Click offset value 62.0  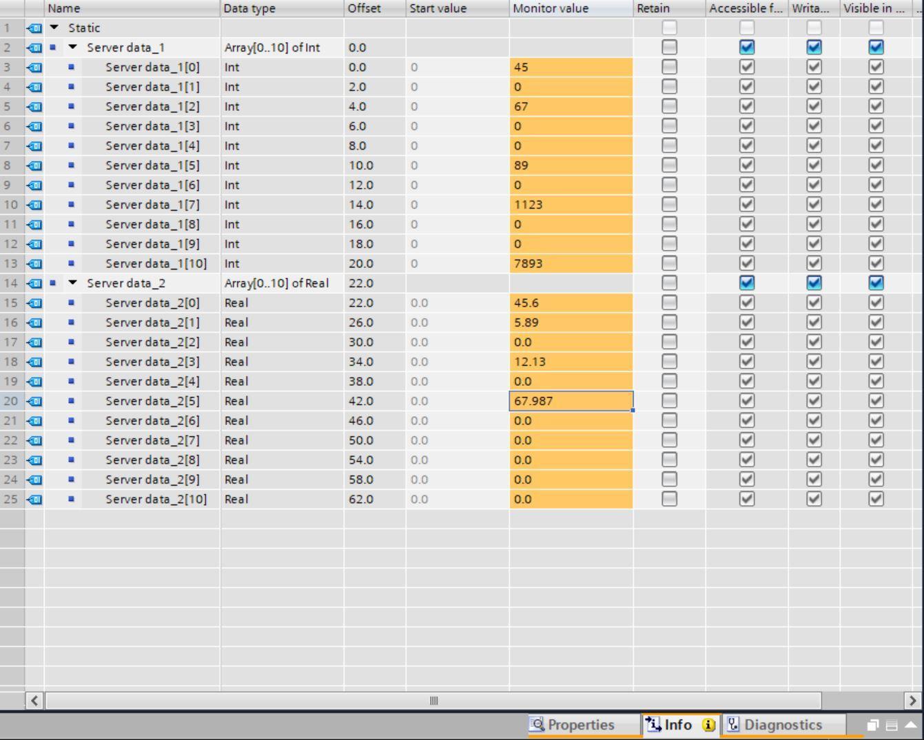pyautogui.click(x=375, y=500)
